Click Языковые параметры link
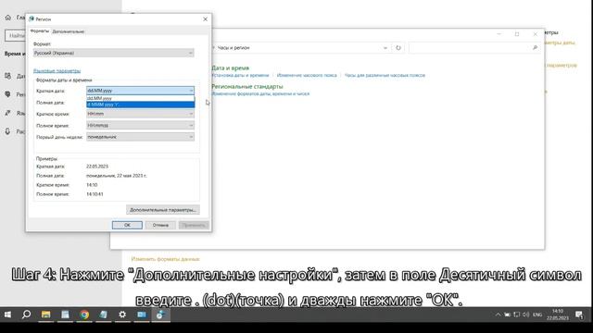 coord(57,70)
